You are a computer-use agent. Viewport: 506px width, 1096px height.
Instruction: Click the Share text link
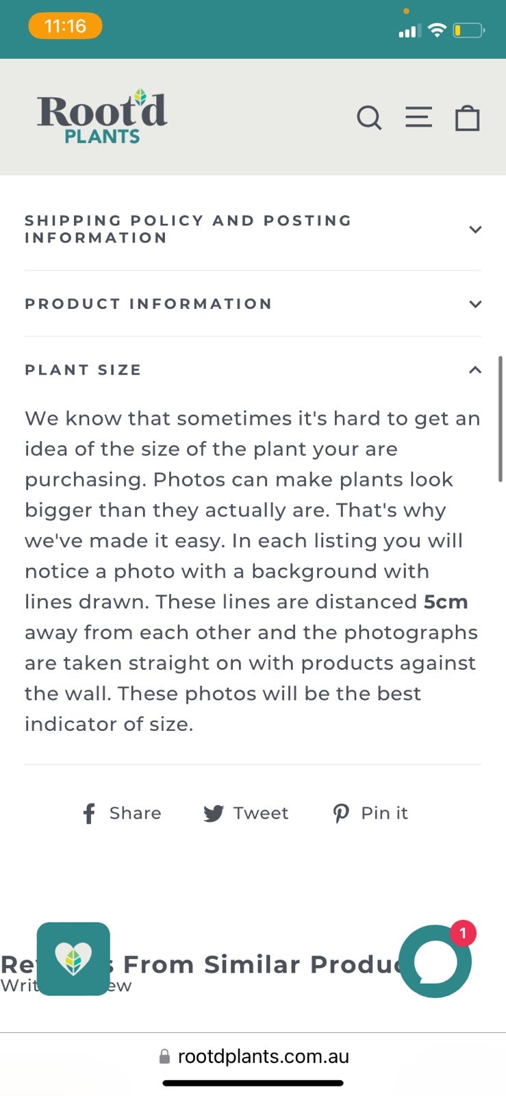pyautogui.click(x=136, y=813)
